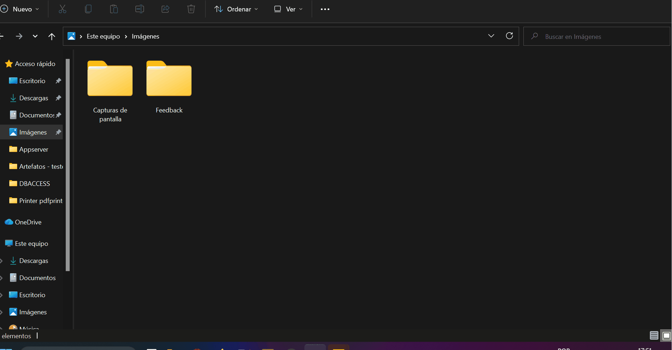
Task: Select the Feedback folder
Action: click(169, 87)
